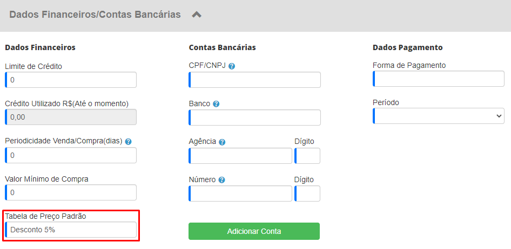Click the help icon beside Banco
The image size is (511, 249).
[x=216, y=104]
